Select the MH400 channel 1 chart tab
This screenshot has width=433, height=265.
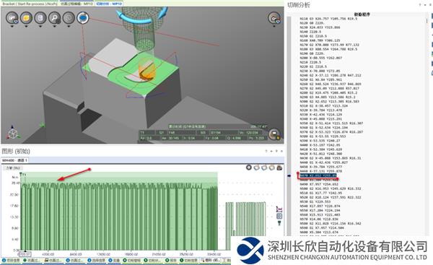15,160
